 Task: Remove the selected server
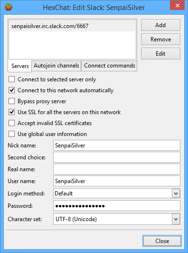(x=160, y=39)
